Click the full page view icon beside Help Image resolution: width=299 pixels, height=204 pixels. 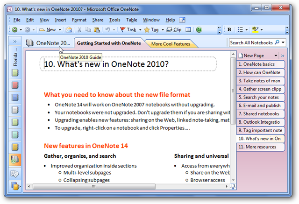coord(182,20)
